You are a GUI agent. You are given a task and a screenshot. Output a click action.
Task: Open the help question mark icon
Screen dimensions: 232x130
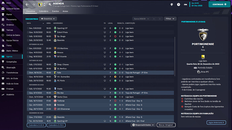tap(179, 5)
